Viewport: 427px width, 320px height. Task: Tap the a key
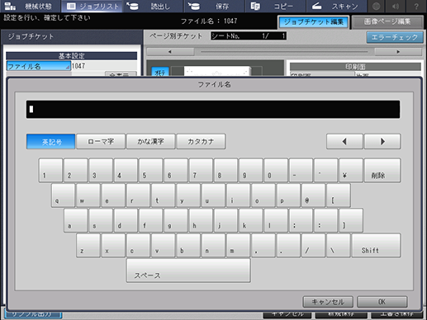click(x=76, y=220)
